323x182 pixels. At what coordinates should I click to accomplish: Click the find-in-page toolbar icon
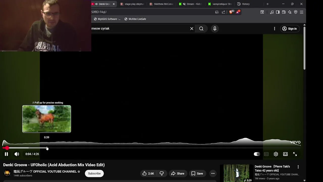click(x=262, y=12)
